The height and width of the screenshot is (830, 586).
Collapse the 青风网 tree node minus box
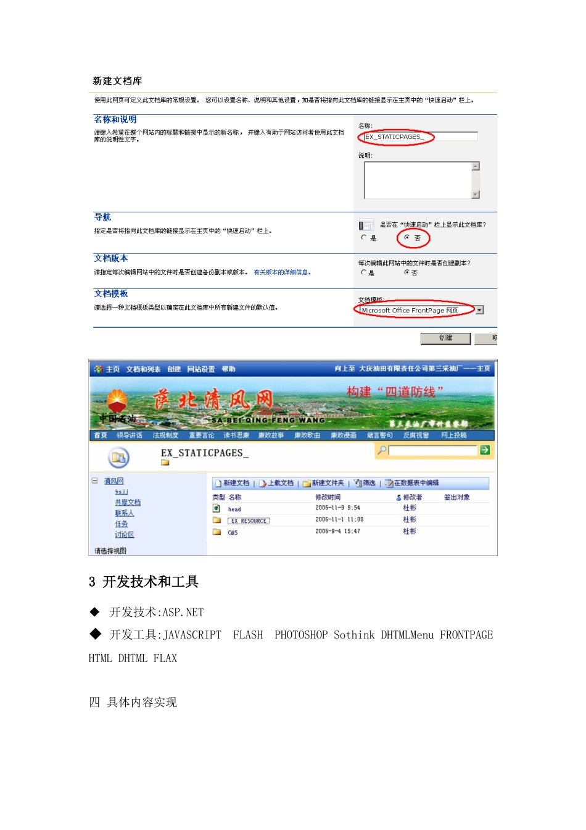tap(95, 480)
